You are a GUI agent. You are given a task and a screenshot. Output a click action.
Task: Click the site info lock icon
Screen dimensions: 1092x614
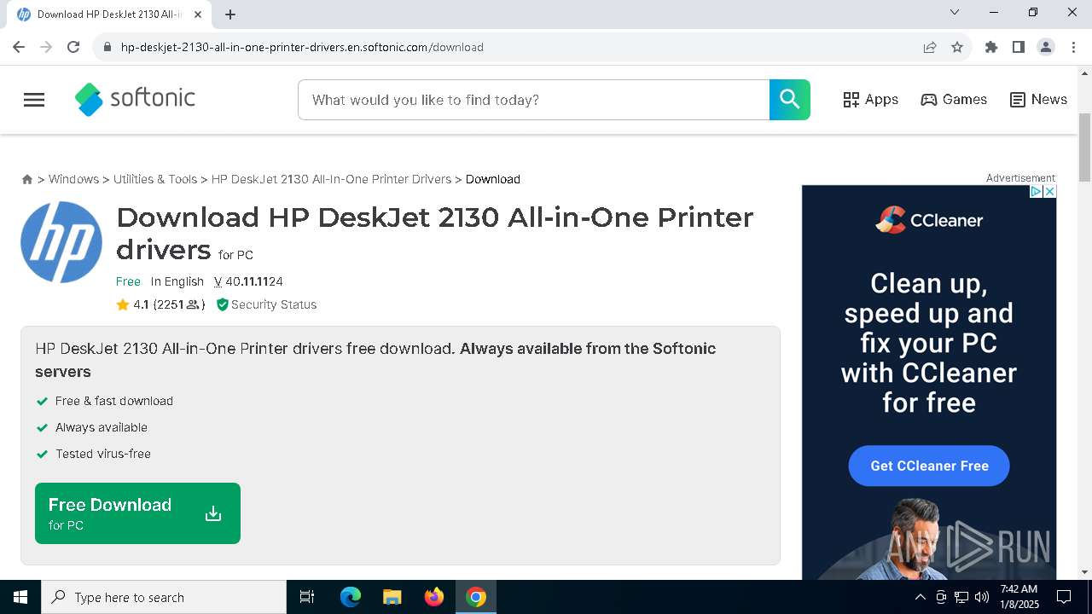tap(107, 47)
